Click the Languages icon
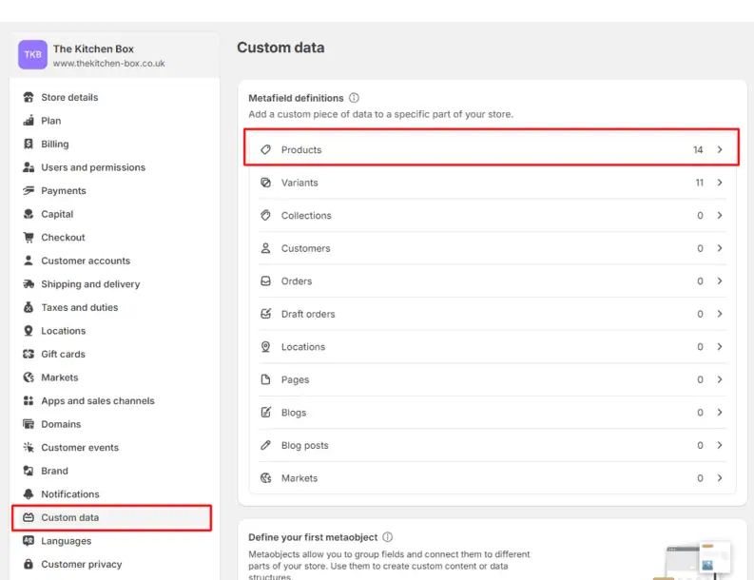The width and height of the screenshot is (754, 580). (x=29, y=541)
